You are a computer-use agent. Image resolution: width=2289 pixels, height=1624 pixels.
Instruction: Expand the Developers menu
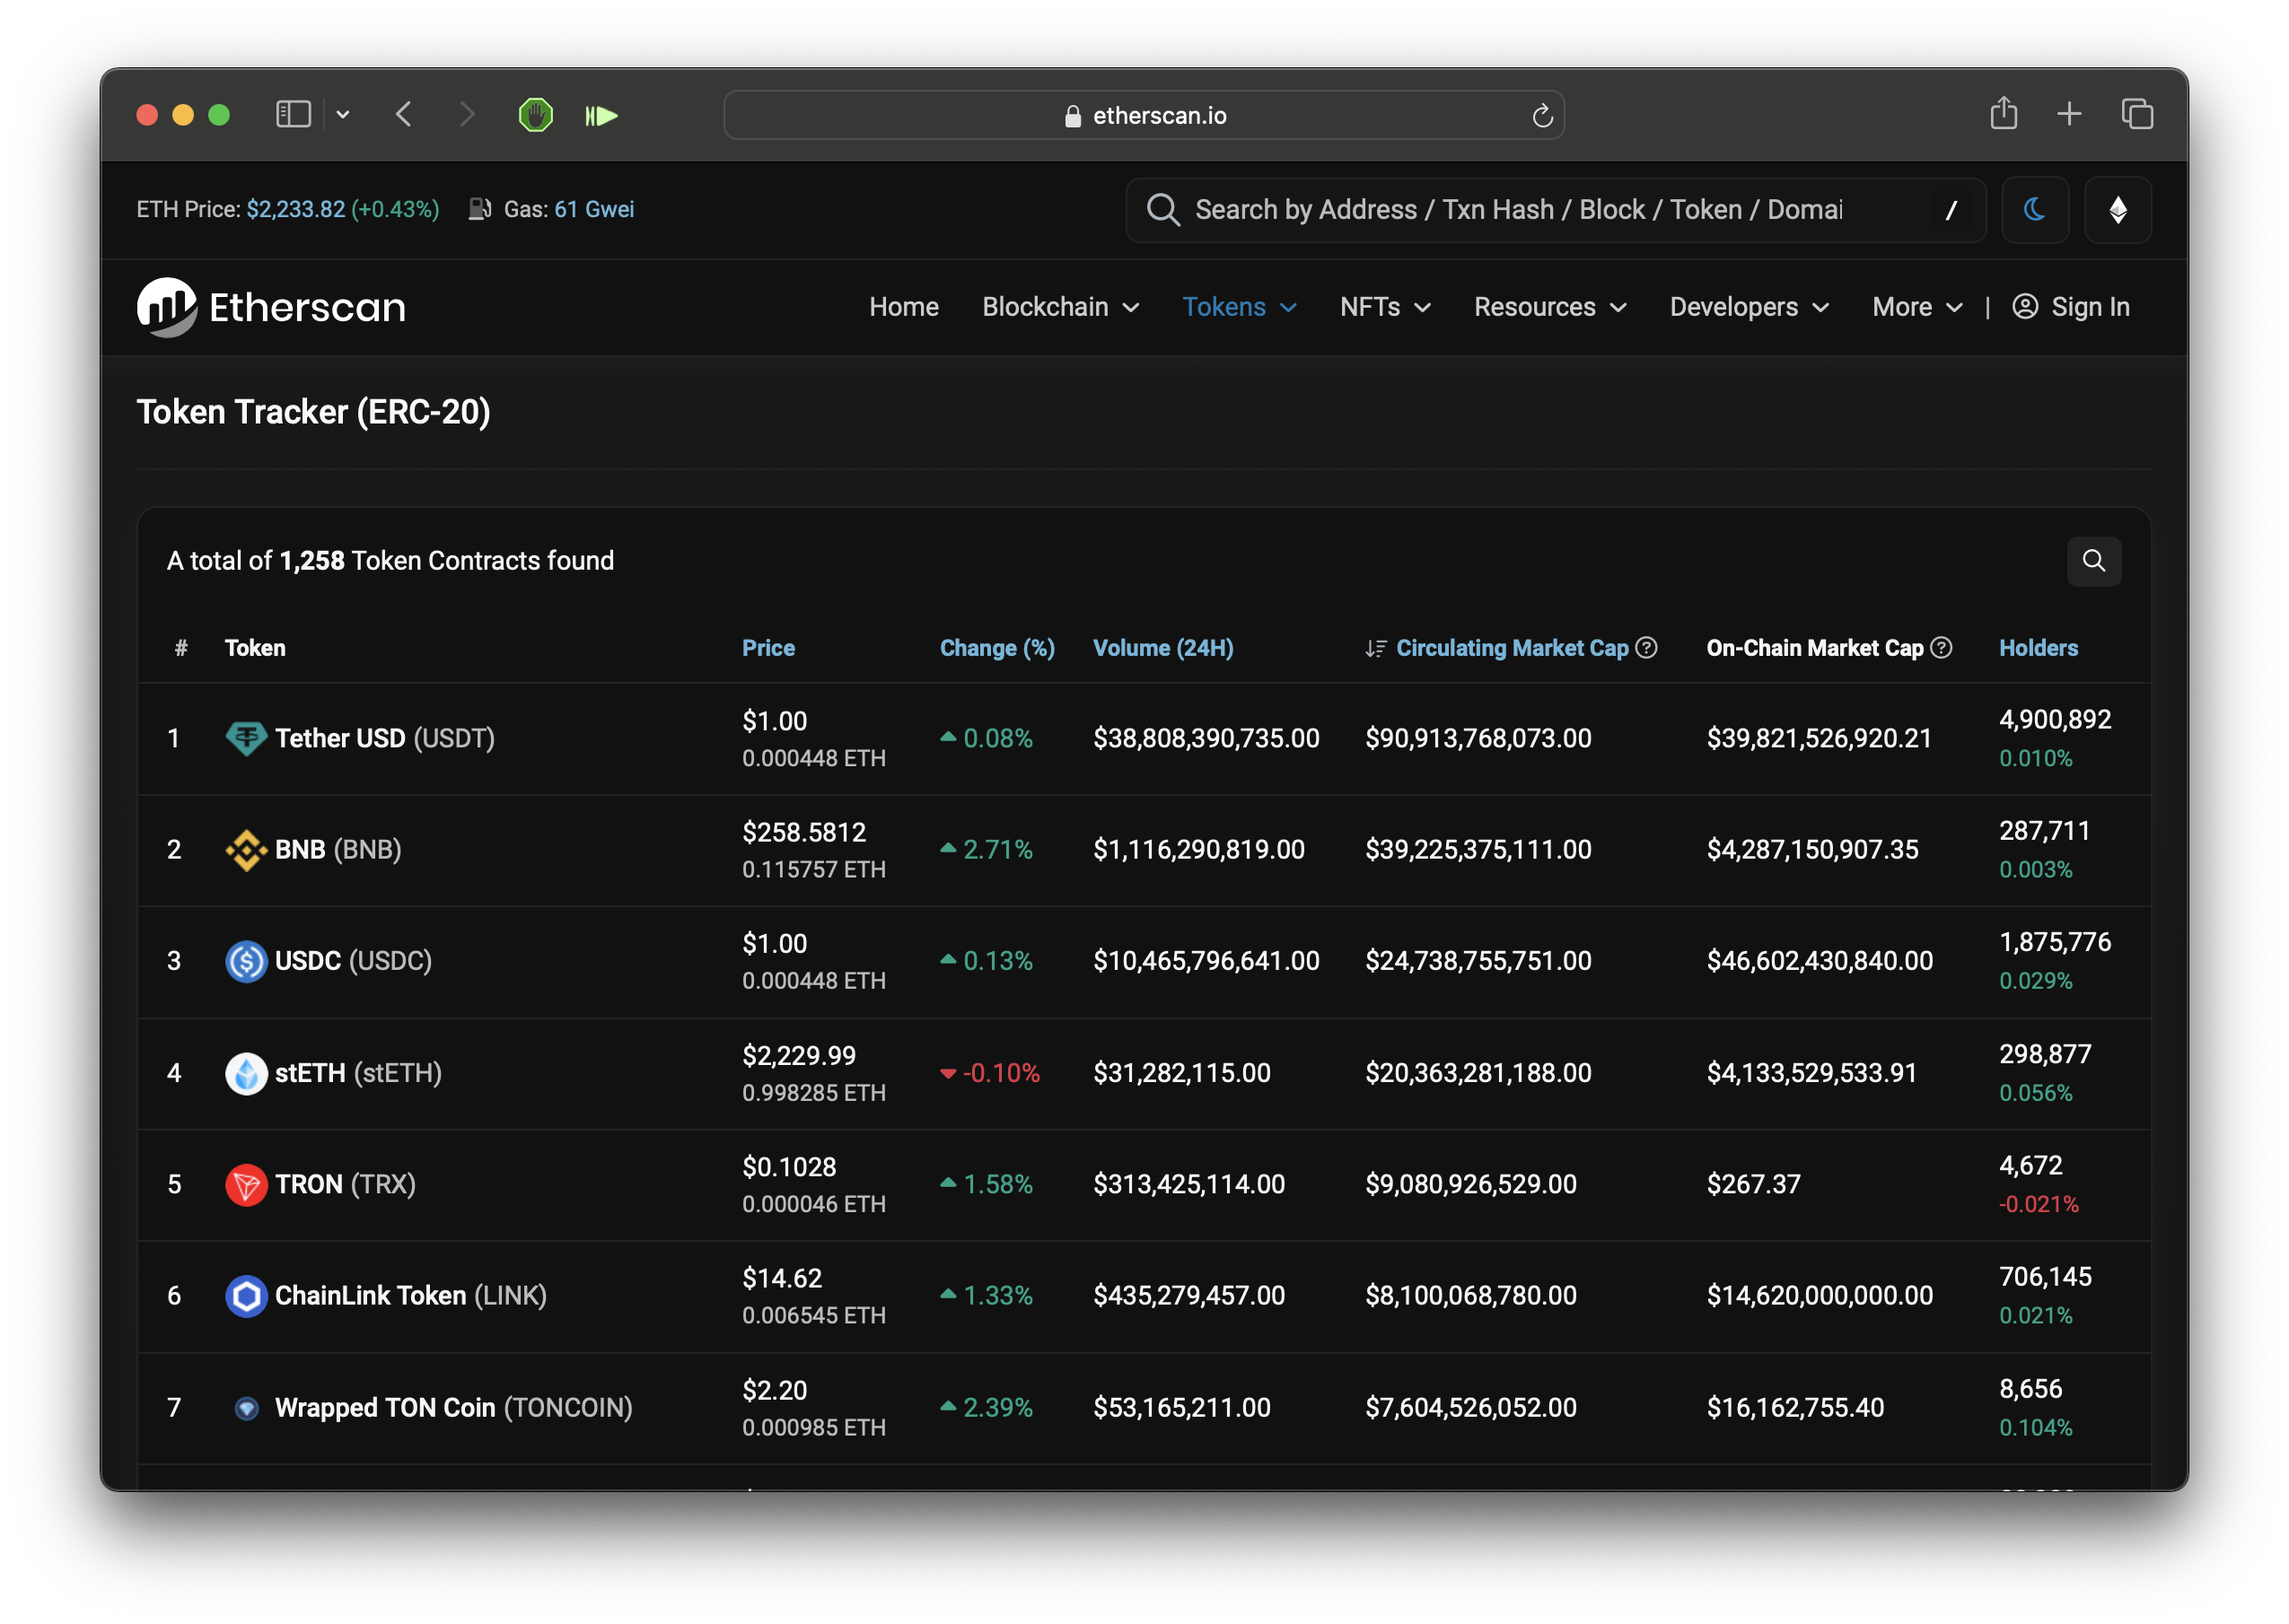1749,307
